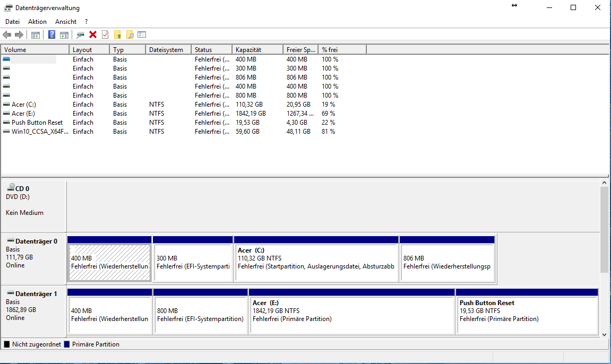611x364 pixels.
Task: Click the Kein Medium text under CD 0
Action: point(24,213)
